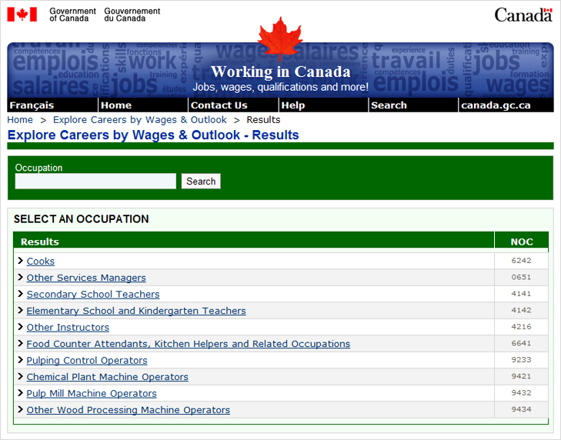Image resolution: width=561 pixels, height=440 pixels.
Task: Click the Jobs, wages, qualifications and more tagline
Action: [x=280, y=87]
